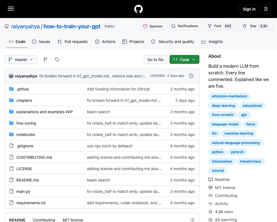Open latest commit message about broken forward
Image resolution: width=277 pixels, height=222 pixels.
point(93,76)
